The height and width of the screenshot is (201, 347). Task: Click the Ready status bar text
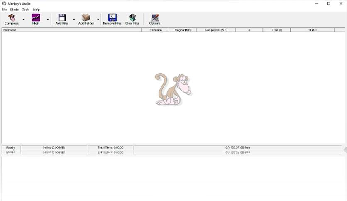(x=10, y=147)
